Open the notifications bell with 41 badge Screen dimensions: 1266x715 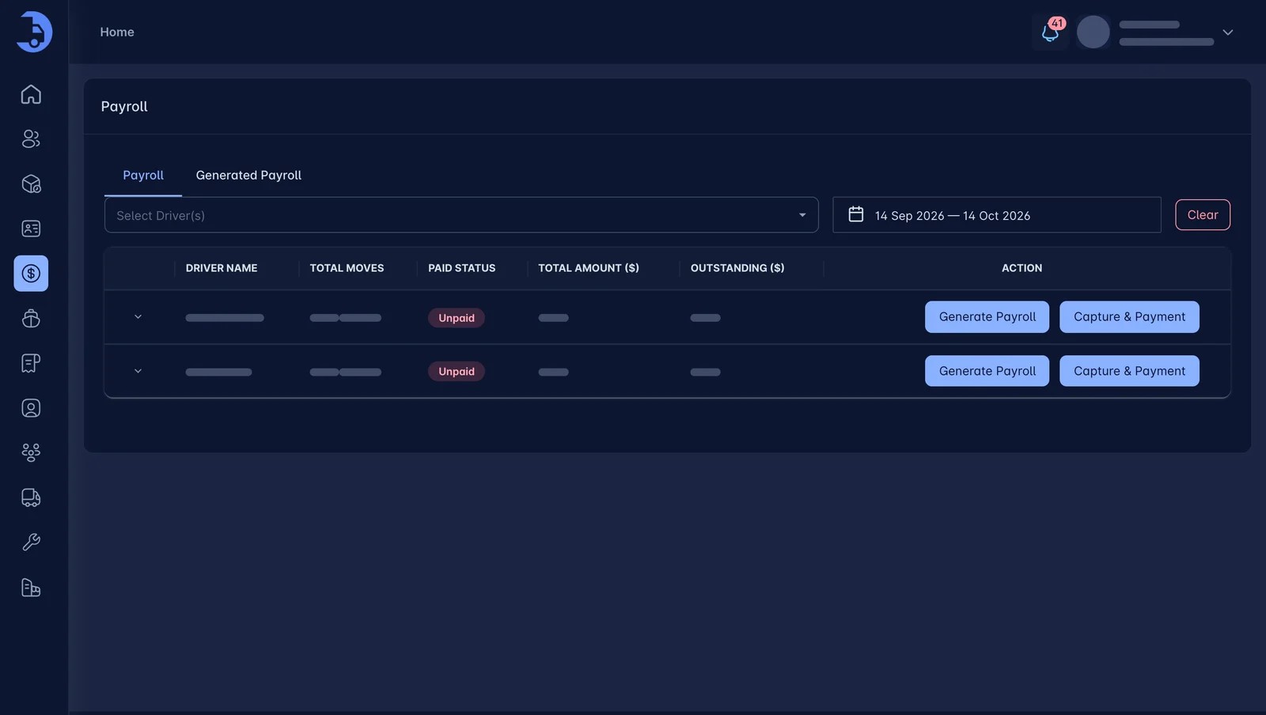click(1050, 32)
